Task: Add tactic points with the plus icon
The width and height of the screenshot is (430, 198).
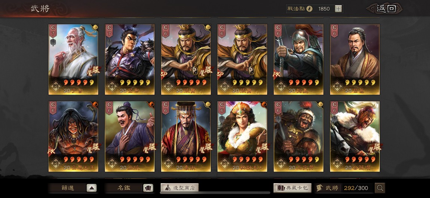Action: coord(338,9)
